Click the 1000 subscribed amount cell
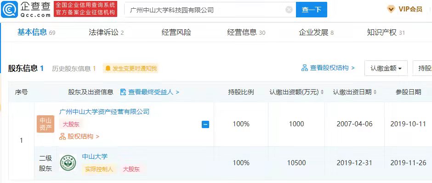This screenshot has height=183, width=432. [x=296, y=124]
